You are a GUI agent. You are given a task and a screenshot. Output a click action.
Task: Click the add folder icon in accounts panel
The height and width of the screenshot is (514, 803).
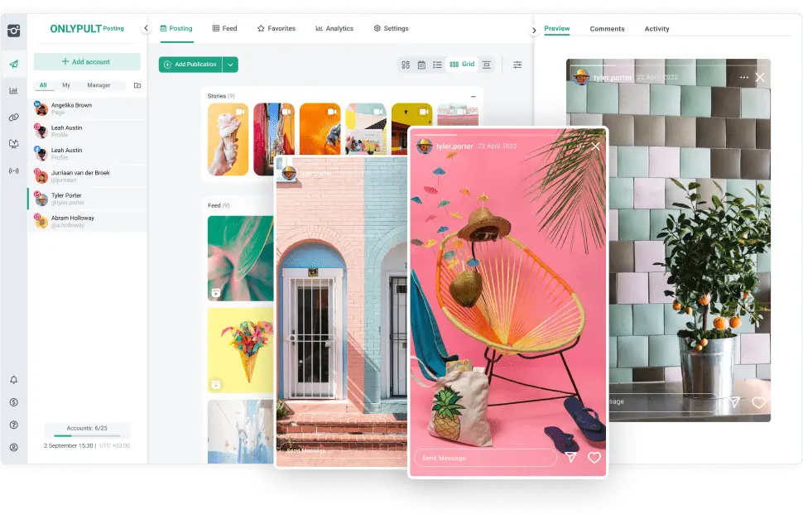(x=137, y=85)
